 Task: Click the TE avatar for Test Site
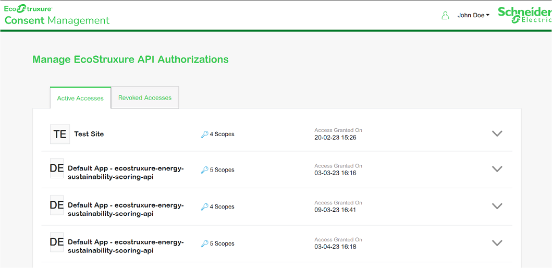click(x=60, y=134)
